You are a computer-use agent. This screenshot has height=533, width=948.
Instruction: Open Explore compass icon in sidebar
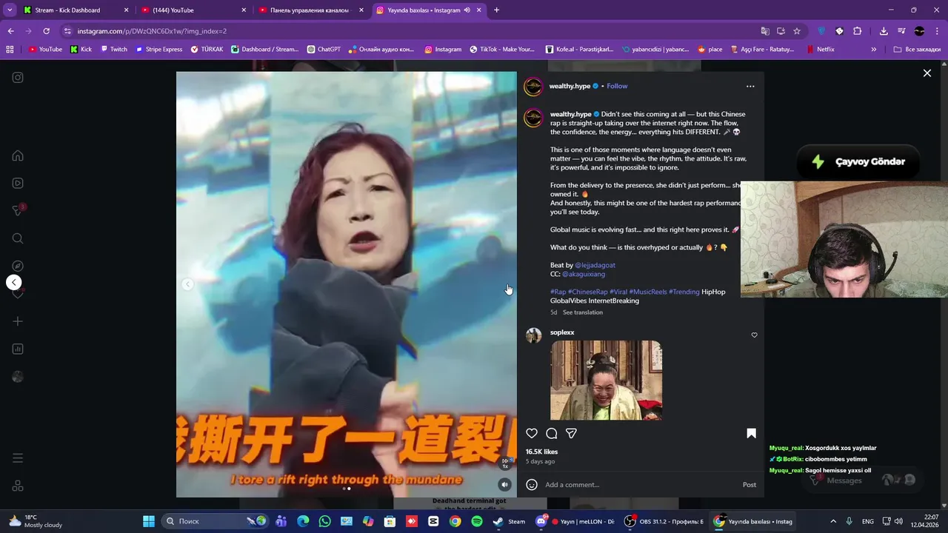pos(18,266)
